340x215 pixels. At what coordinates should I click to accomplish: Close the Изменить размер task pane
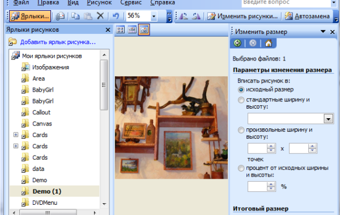click(x=333, y=32)
